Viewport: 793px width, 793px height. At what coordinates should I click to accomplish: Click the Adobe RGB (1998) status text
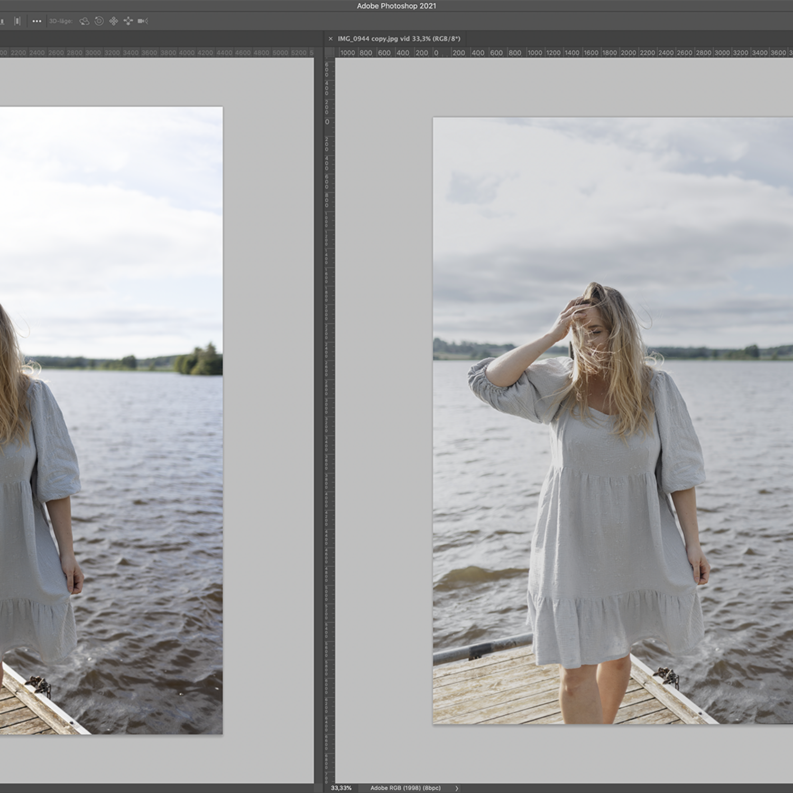coord(405,788)
